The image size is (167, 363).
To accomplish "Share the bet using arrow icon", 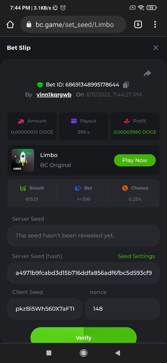I will pyautogui.click(x=147, y=73).
